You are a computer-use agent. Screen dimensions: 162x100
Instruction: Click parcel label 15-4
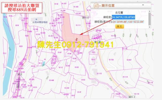(x=93, y=60)
